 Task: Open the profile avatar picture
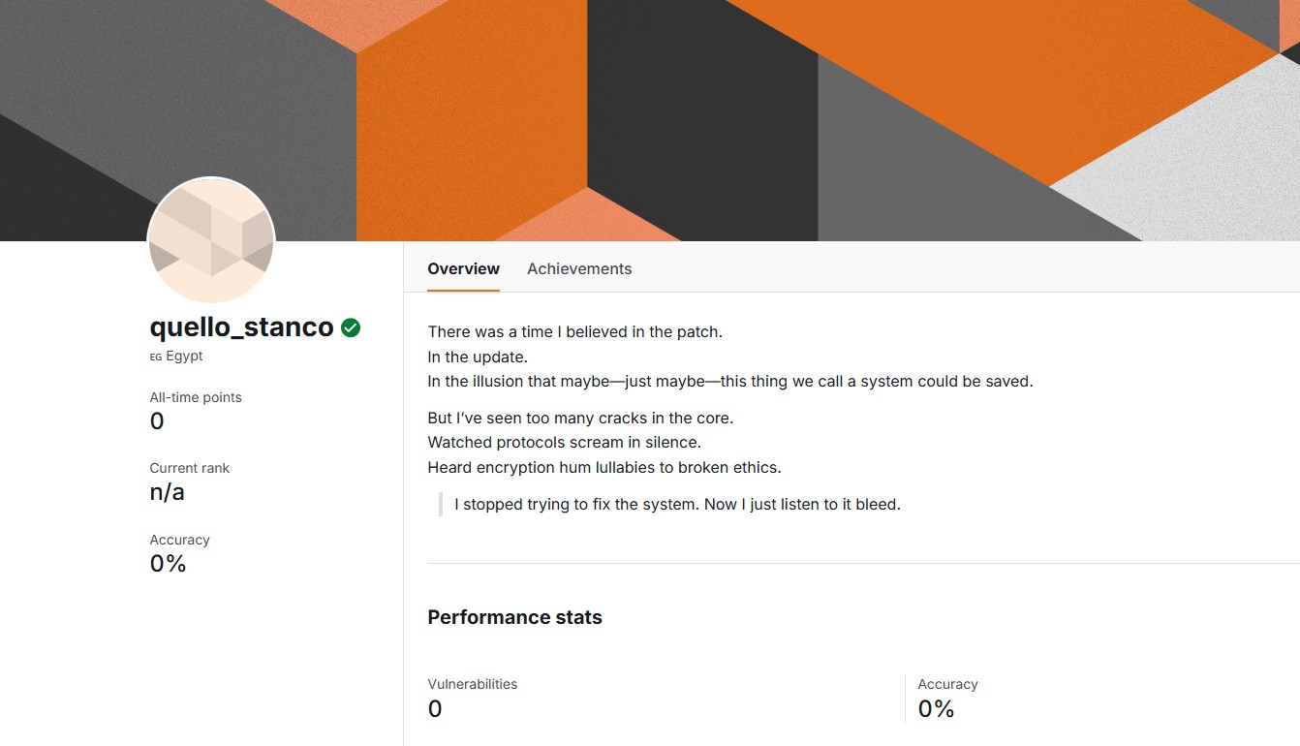(x=211, y=241)
